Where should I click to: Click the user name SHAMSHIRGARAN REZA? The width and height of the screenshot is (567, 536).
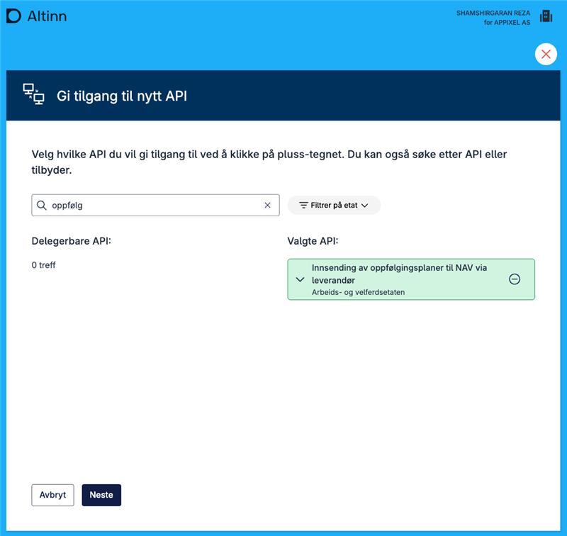(493, 13)
